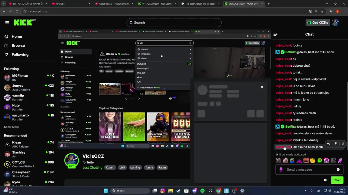Insert the laughing mustache man emote

pos(306,160)
